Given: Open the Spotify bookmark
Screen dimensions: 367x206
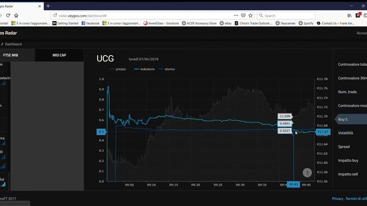Looking at the screenshot, I should pyautogui.click(x=306, y=23).
